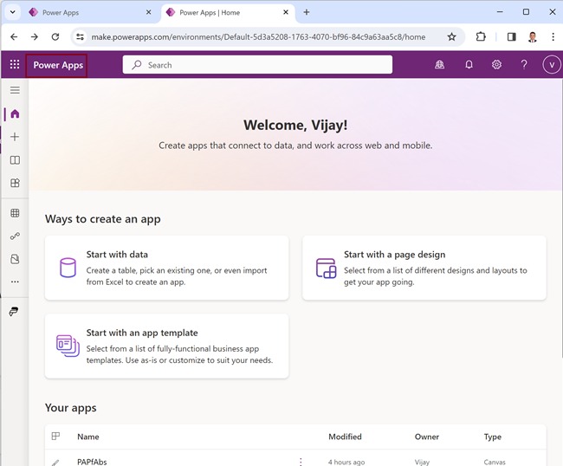Go forward in browser
Image resolution: width=563 pixels, height=466 pixels.
[x=35, y=36]
